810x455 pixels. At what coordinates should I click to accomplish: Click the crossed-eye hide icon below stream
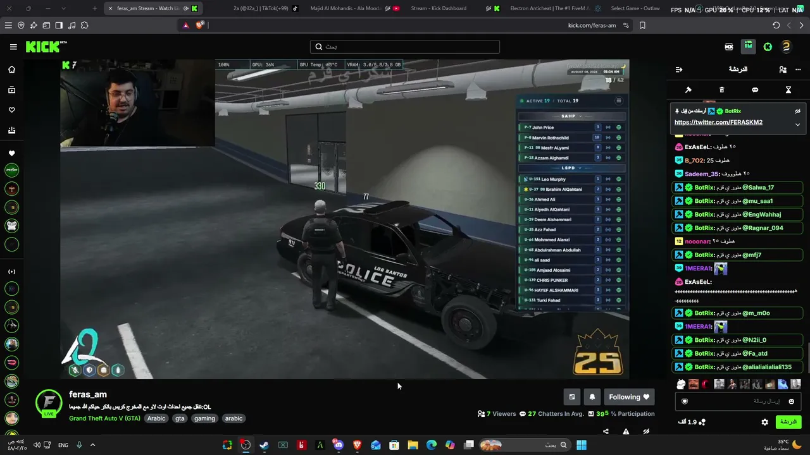(646, 432)
